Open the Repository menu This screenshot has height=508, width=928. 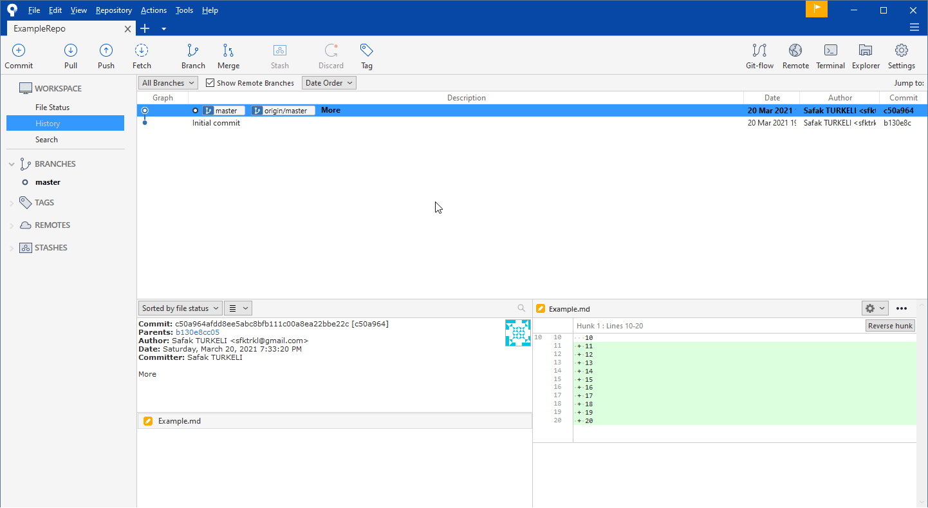pos(114,10)
